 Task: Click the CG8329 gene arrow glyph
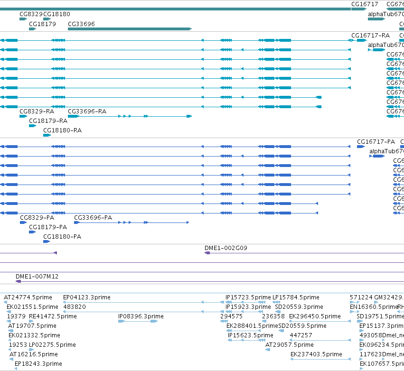[23, 19]
